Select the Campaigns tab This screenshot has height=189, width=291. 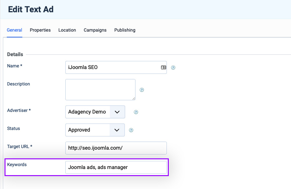[x=95, y=30]
